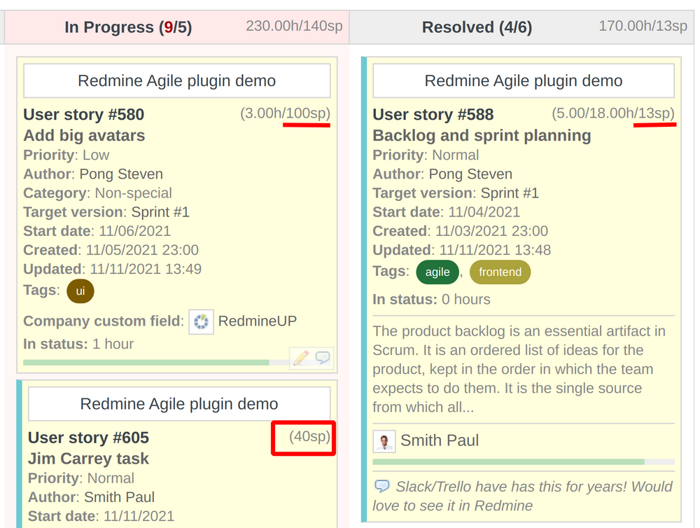Click the highlighted '(40sp)' story points badge

tap(303, 438)
